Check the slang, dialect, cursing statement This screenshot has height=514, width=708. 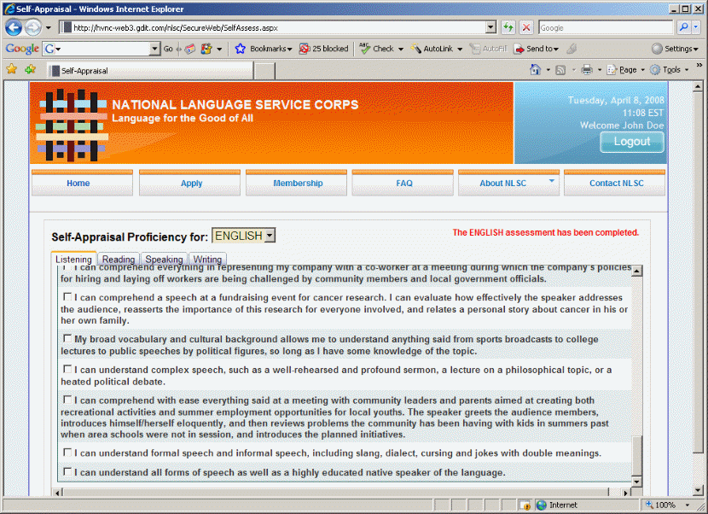click(x=67, y=452)
